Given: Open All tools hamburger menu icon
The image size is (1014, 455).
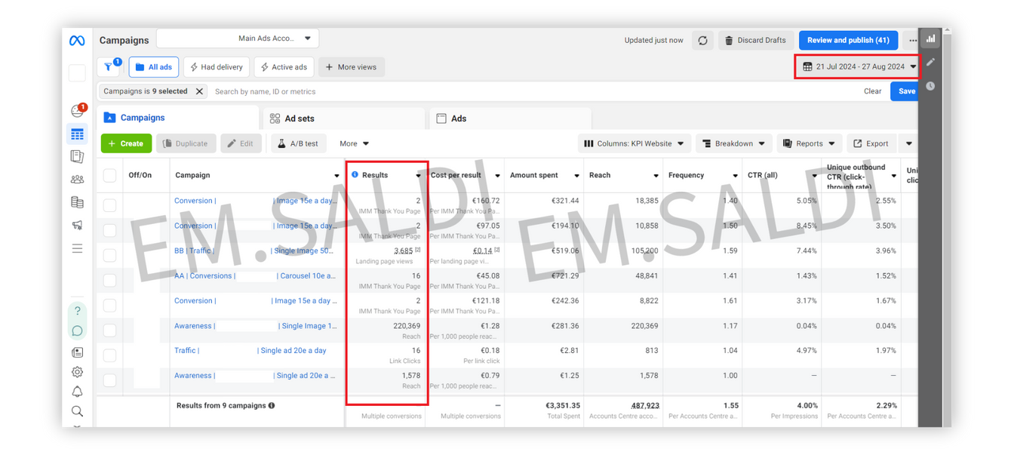Looking at the screenshot, I should click(x=77, y=248).
